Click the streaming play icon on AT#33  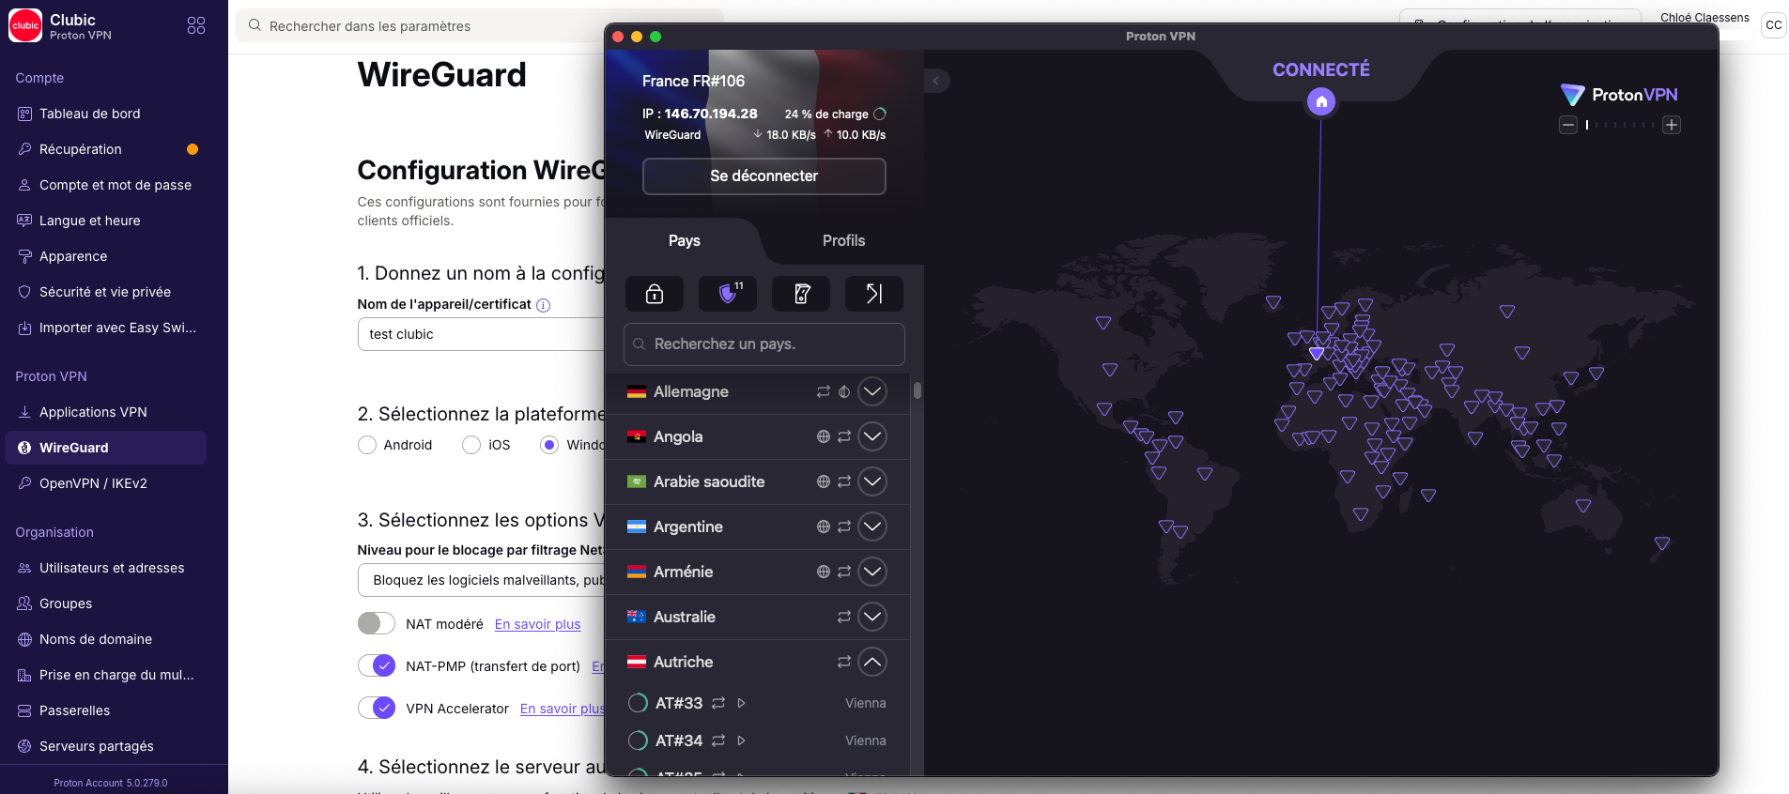[741, 703]
